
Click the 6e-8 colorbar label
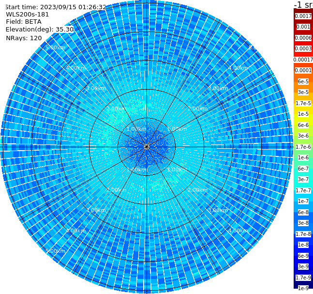303,212
